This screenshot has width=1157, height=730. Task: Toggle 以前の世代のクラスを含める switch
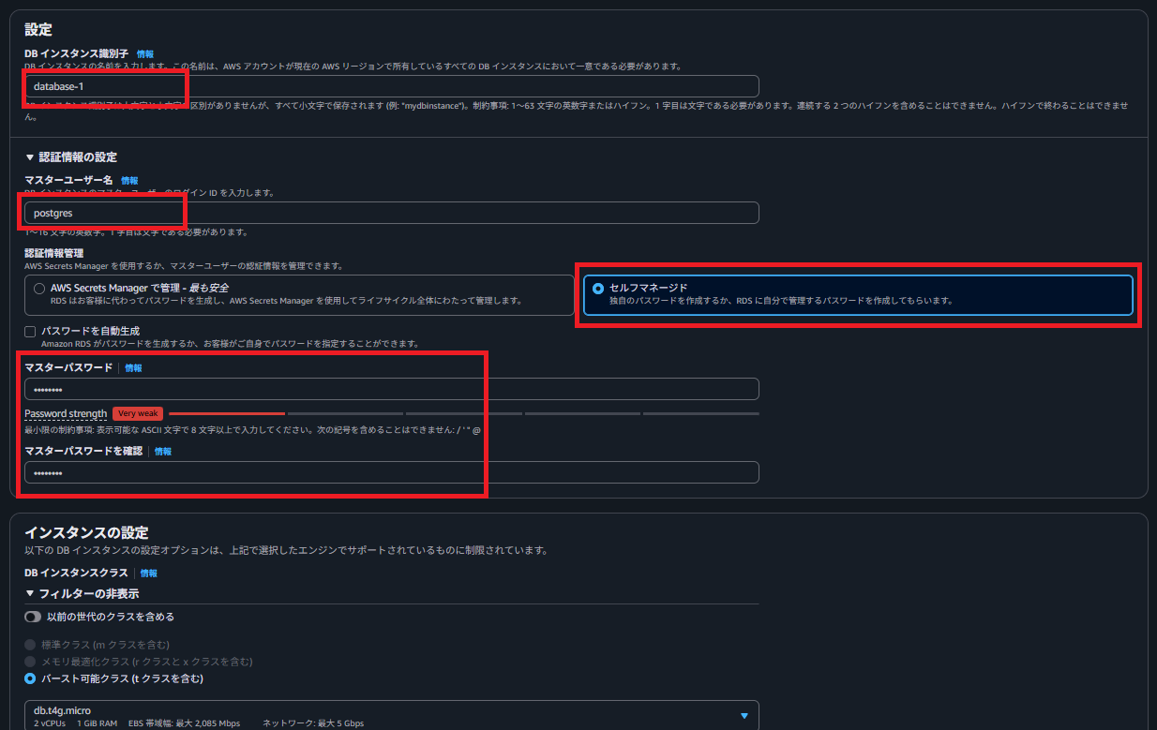(33, 617)
